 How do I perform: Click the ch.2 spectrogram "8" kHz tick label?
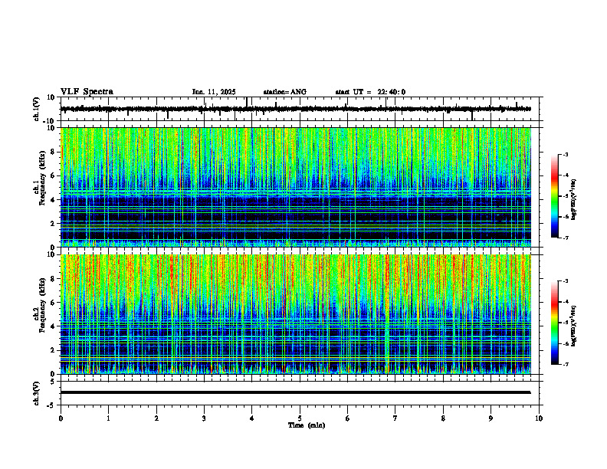54,279
